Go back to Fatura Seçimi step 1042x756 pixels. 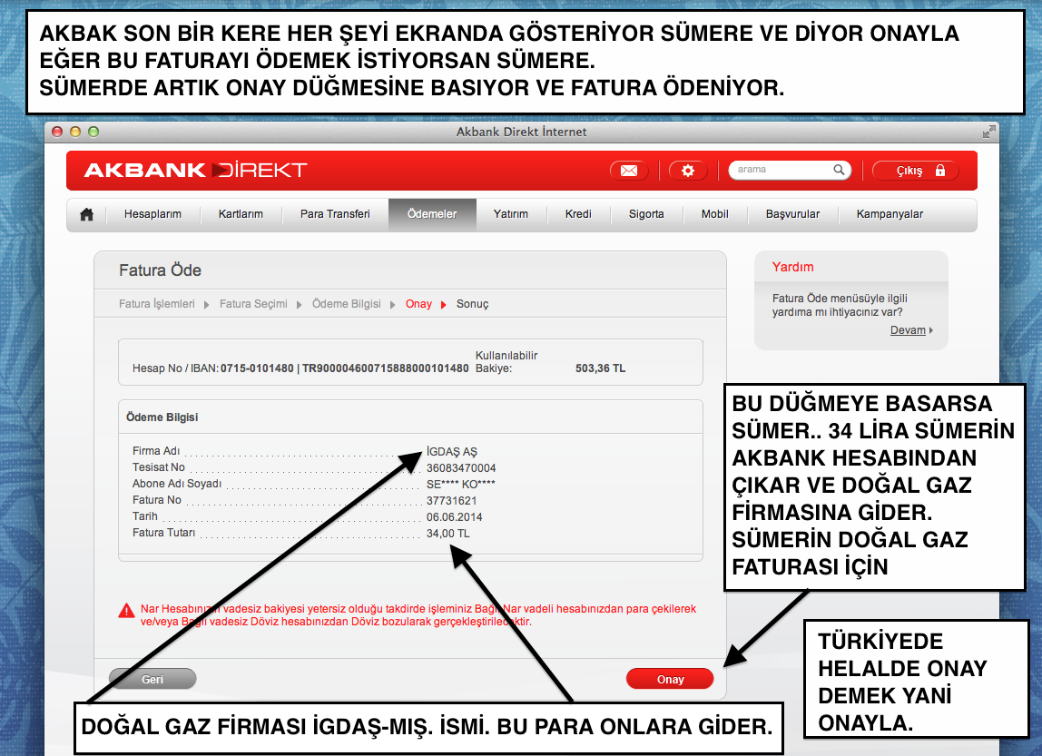click(x=253, y=304)
